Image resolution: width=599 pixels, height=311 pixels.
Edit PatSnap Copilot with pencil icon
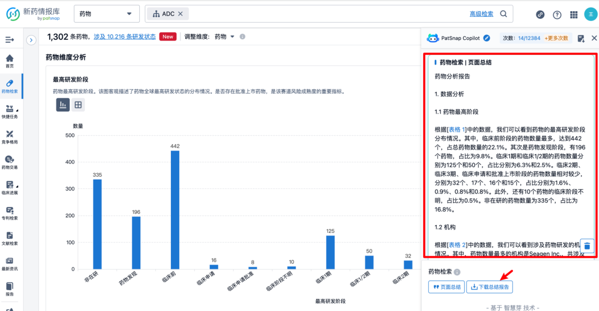pos(486,38)
